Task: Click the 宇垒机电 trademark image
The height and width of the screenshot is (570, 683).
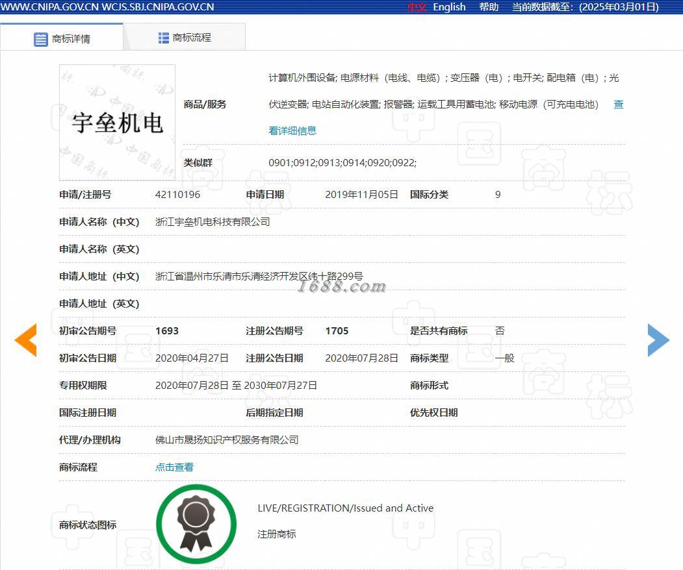Action: coord(117,122)
